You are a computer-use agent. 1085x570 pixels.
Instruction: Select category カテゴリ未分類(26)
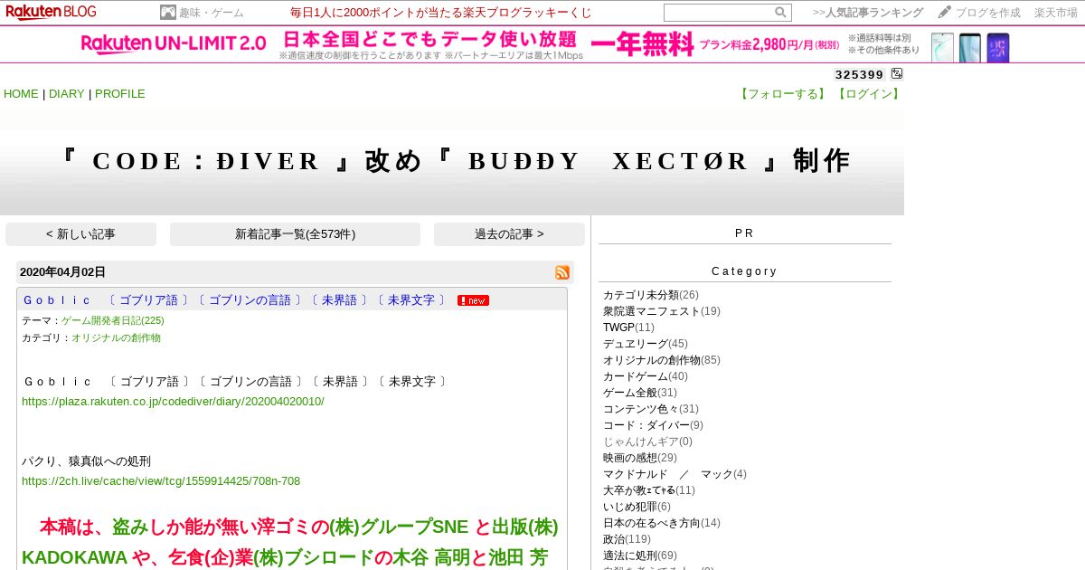(x=651, y=295)
